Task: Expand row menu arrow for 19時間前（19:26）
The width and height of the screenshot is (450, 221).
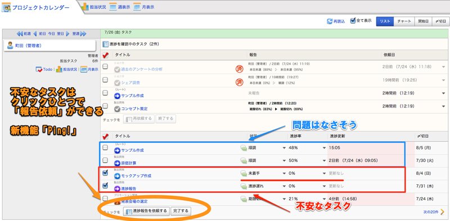Action: (x=444, y=80)
